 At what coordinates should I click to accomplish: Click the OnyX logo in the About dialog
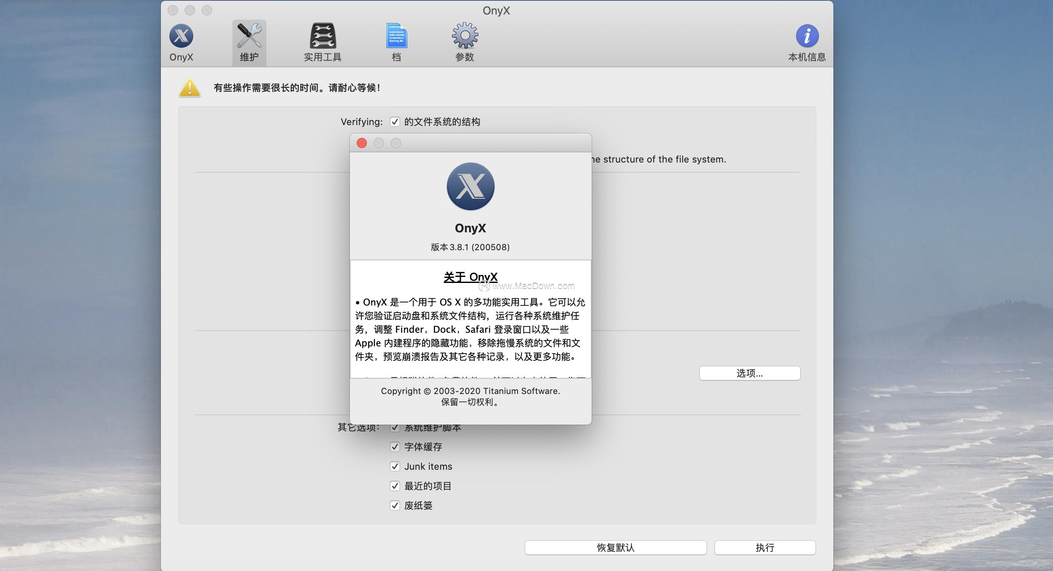(470, 186)
